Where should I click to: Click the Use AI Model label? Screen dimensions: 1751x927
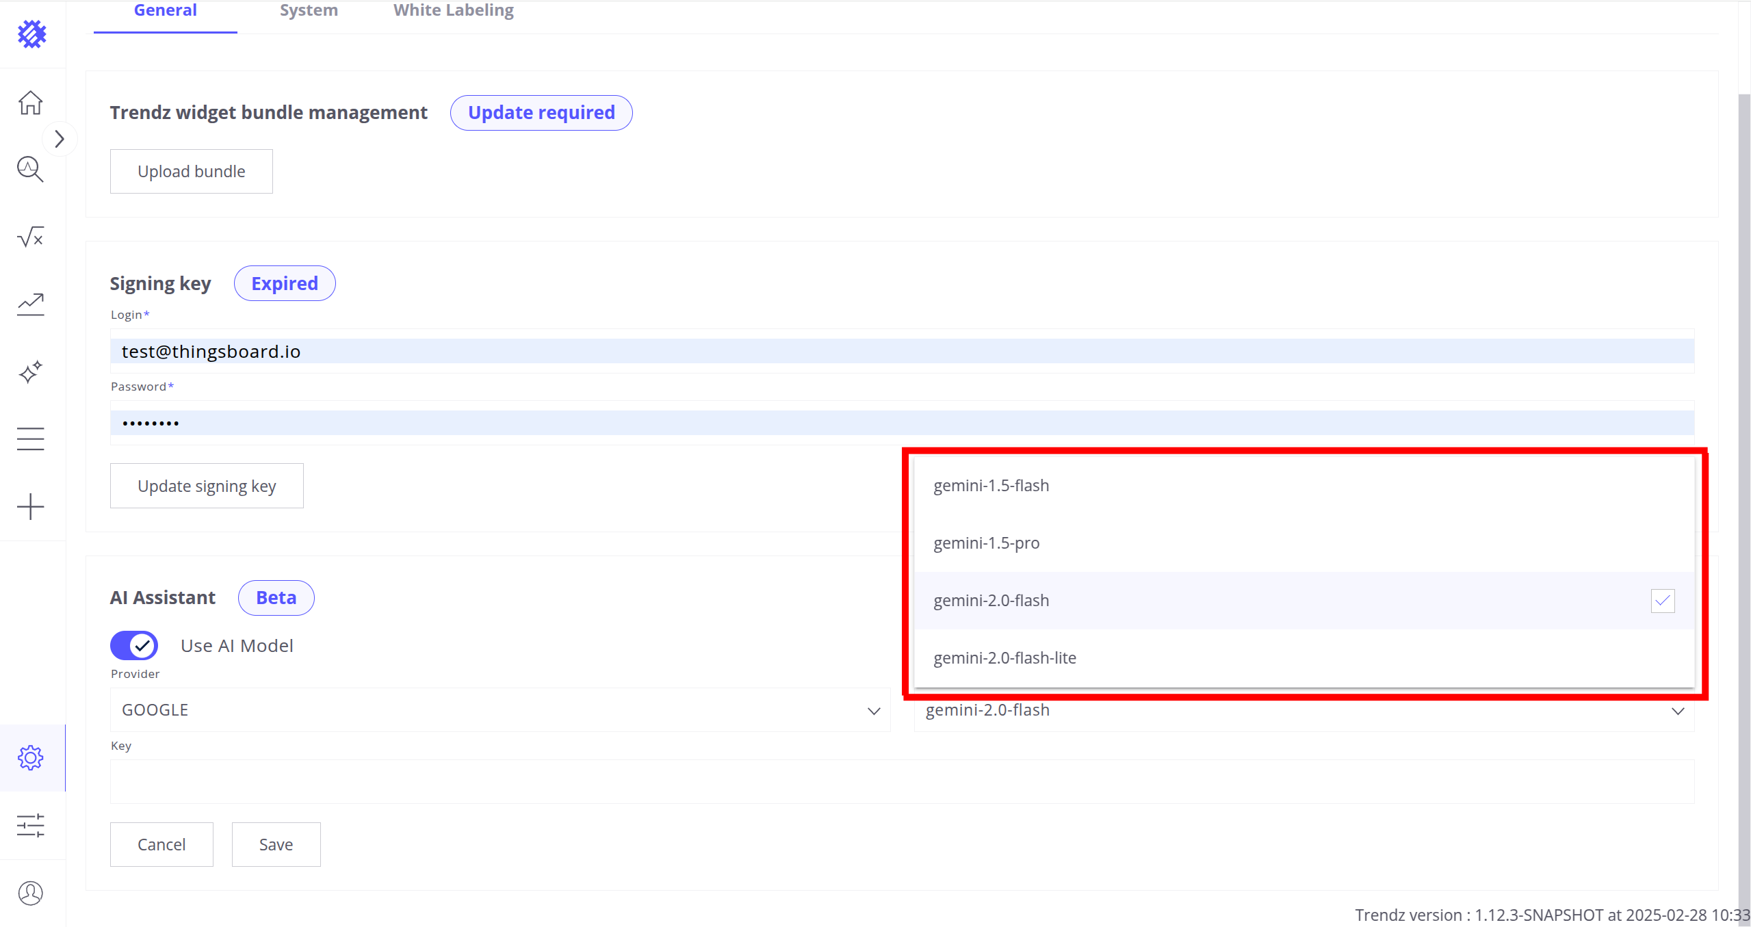(x=237, y=646)
